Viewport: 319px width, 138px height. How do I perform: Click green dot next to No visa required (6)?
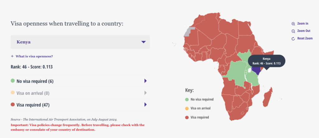pos(12,81)
